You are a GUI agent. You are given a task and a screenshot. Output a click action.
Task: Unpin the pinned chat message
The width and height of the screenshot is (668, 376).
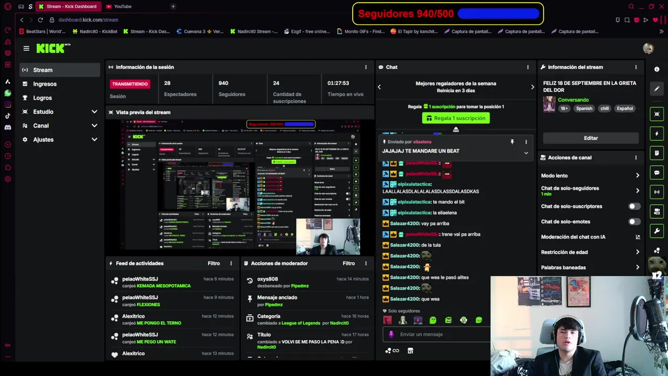[x=512, y=142]
